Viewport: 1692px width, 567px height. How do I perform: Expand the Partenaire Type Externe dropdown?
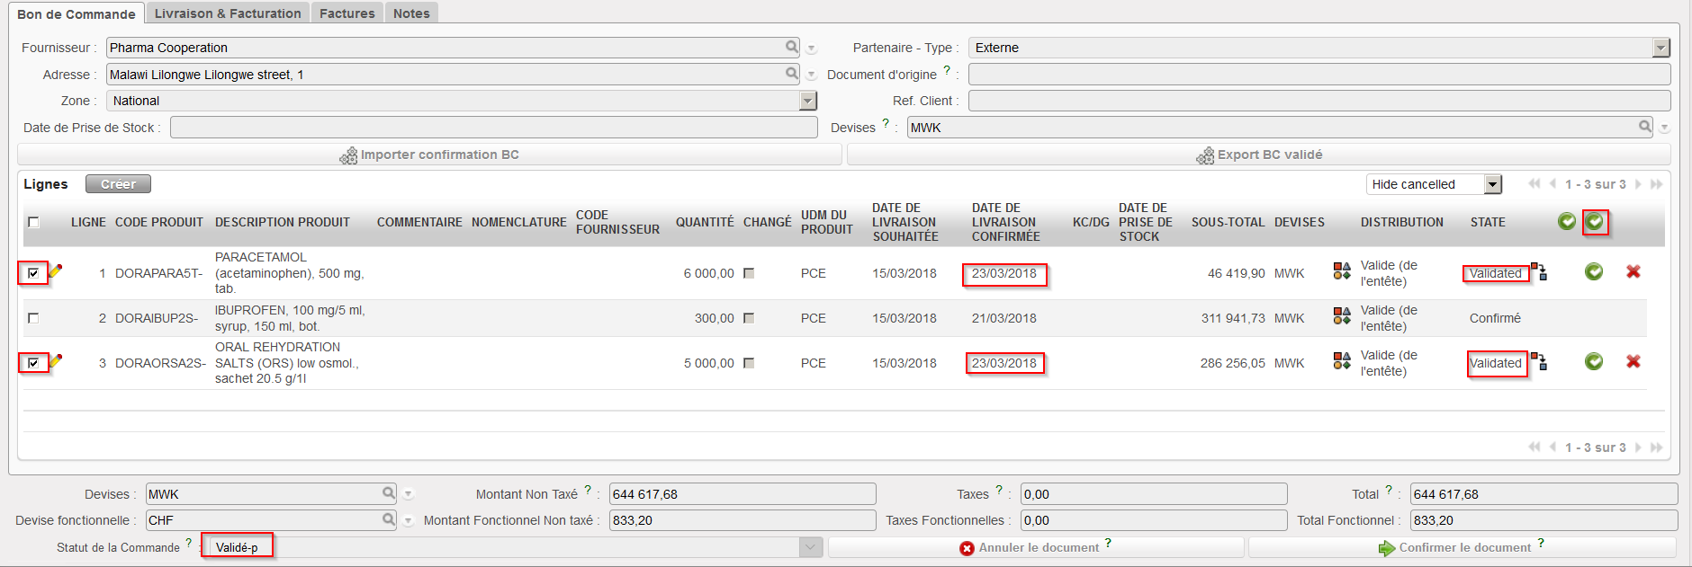[x=1660, y=48]
